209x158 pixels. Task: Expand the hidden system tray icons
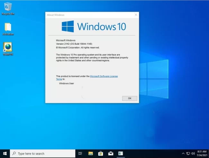tap(183, 153)
